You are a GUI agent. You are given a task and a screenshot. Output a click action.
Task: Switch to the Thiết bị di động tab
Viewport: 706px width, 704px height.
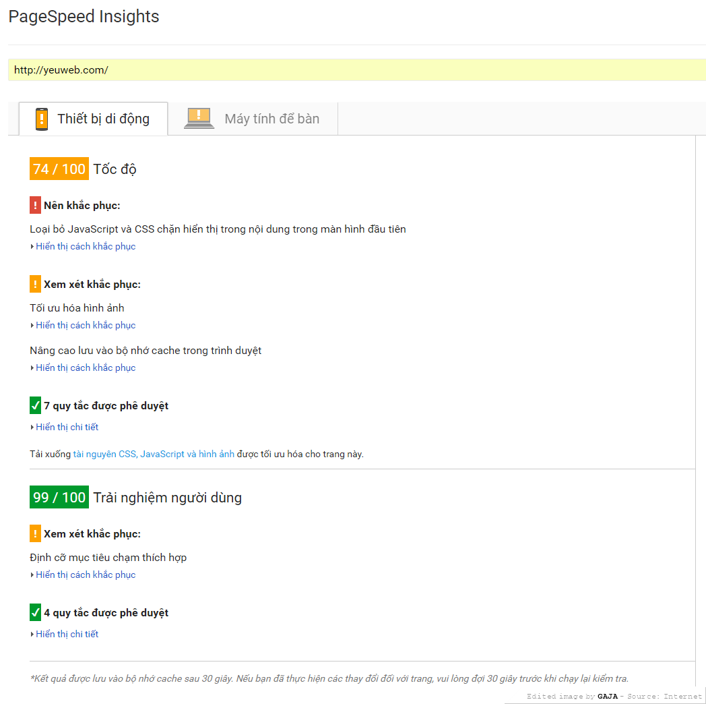click(93, 119)
